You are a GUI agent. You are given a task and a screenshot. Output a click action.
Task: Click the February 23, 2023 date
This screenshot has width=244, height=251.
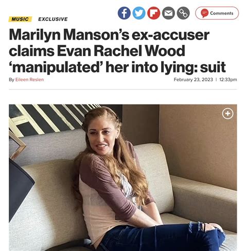coord(193,80)
